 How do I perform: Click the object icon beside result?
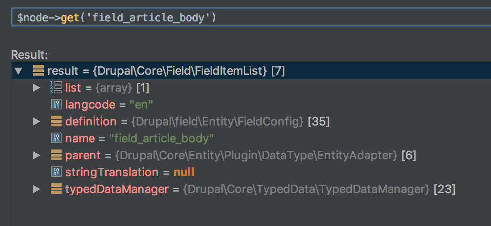tap(38, 71)
